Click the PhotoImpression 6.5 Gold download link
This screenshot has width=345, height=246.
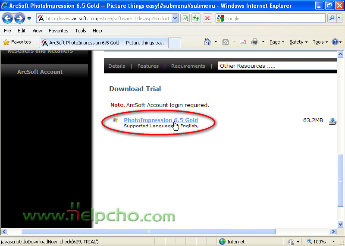click(160, 120)
